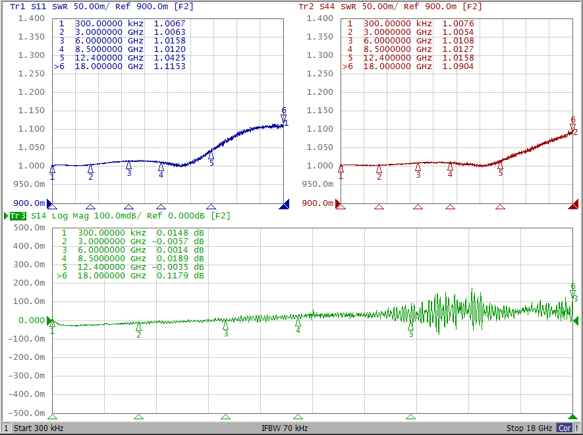Click the Start 300 kHz field
The width and height of the screenshot is (583, 435).
[x=41, y=428]
